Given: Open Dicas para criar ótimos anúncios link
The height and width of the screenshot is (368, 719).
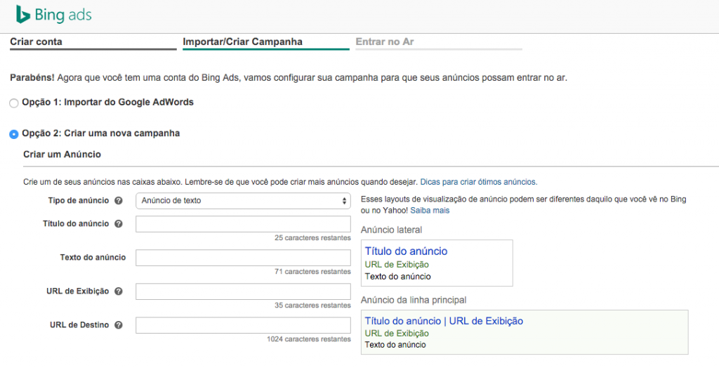Looking at the screenshot, I should 479,182.
